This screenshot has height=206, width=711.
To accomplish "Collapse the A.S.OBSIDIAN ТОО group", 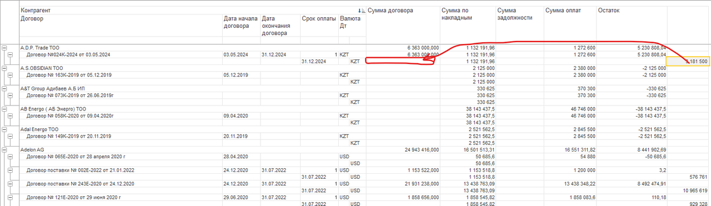I will [5, 68].
